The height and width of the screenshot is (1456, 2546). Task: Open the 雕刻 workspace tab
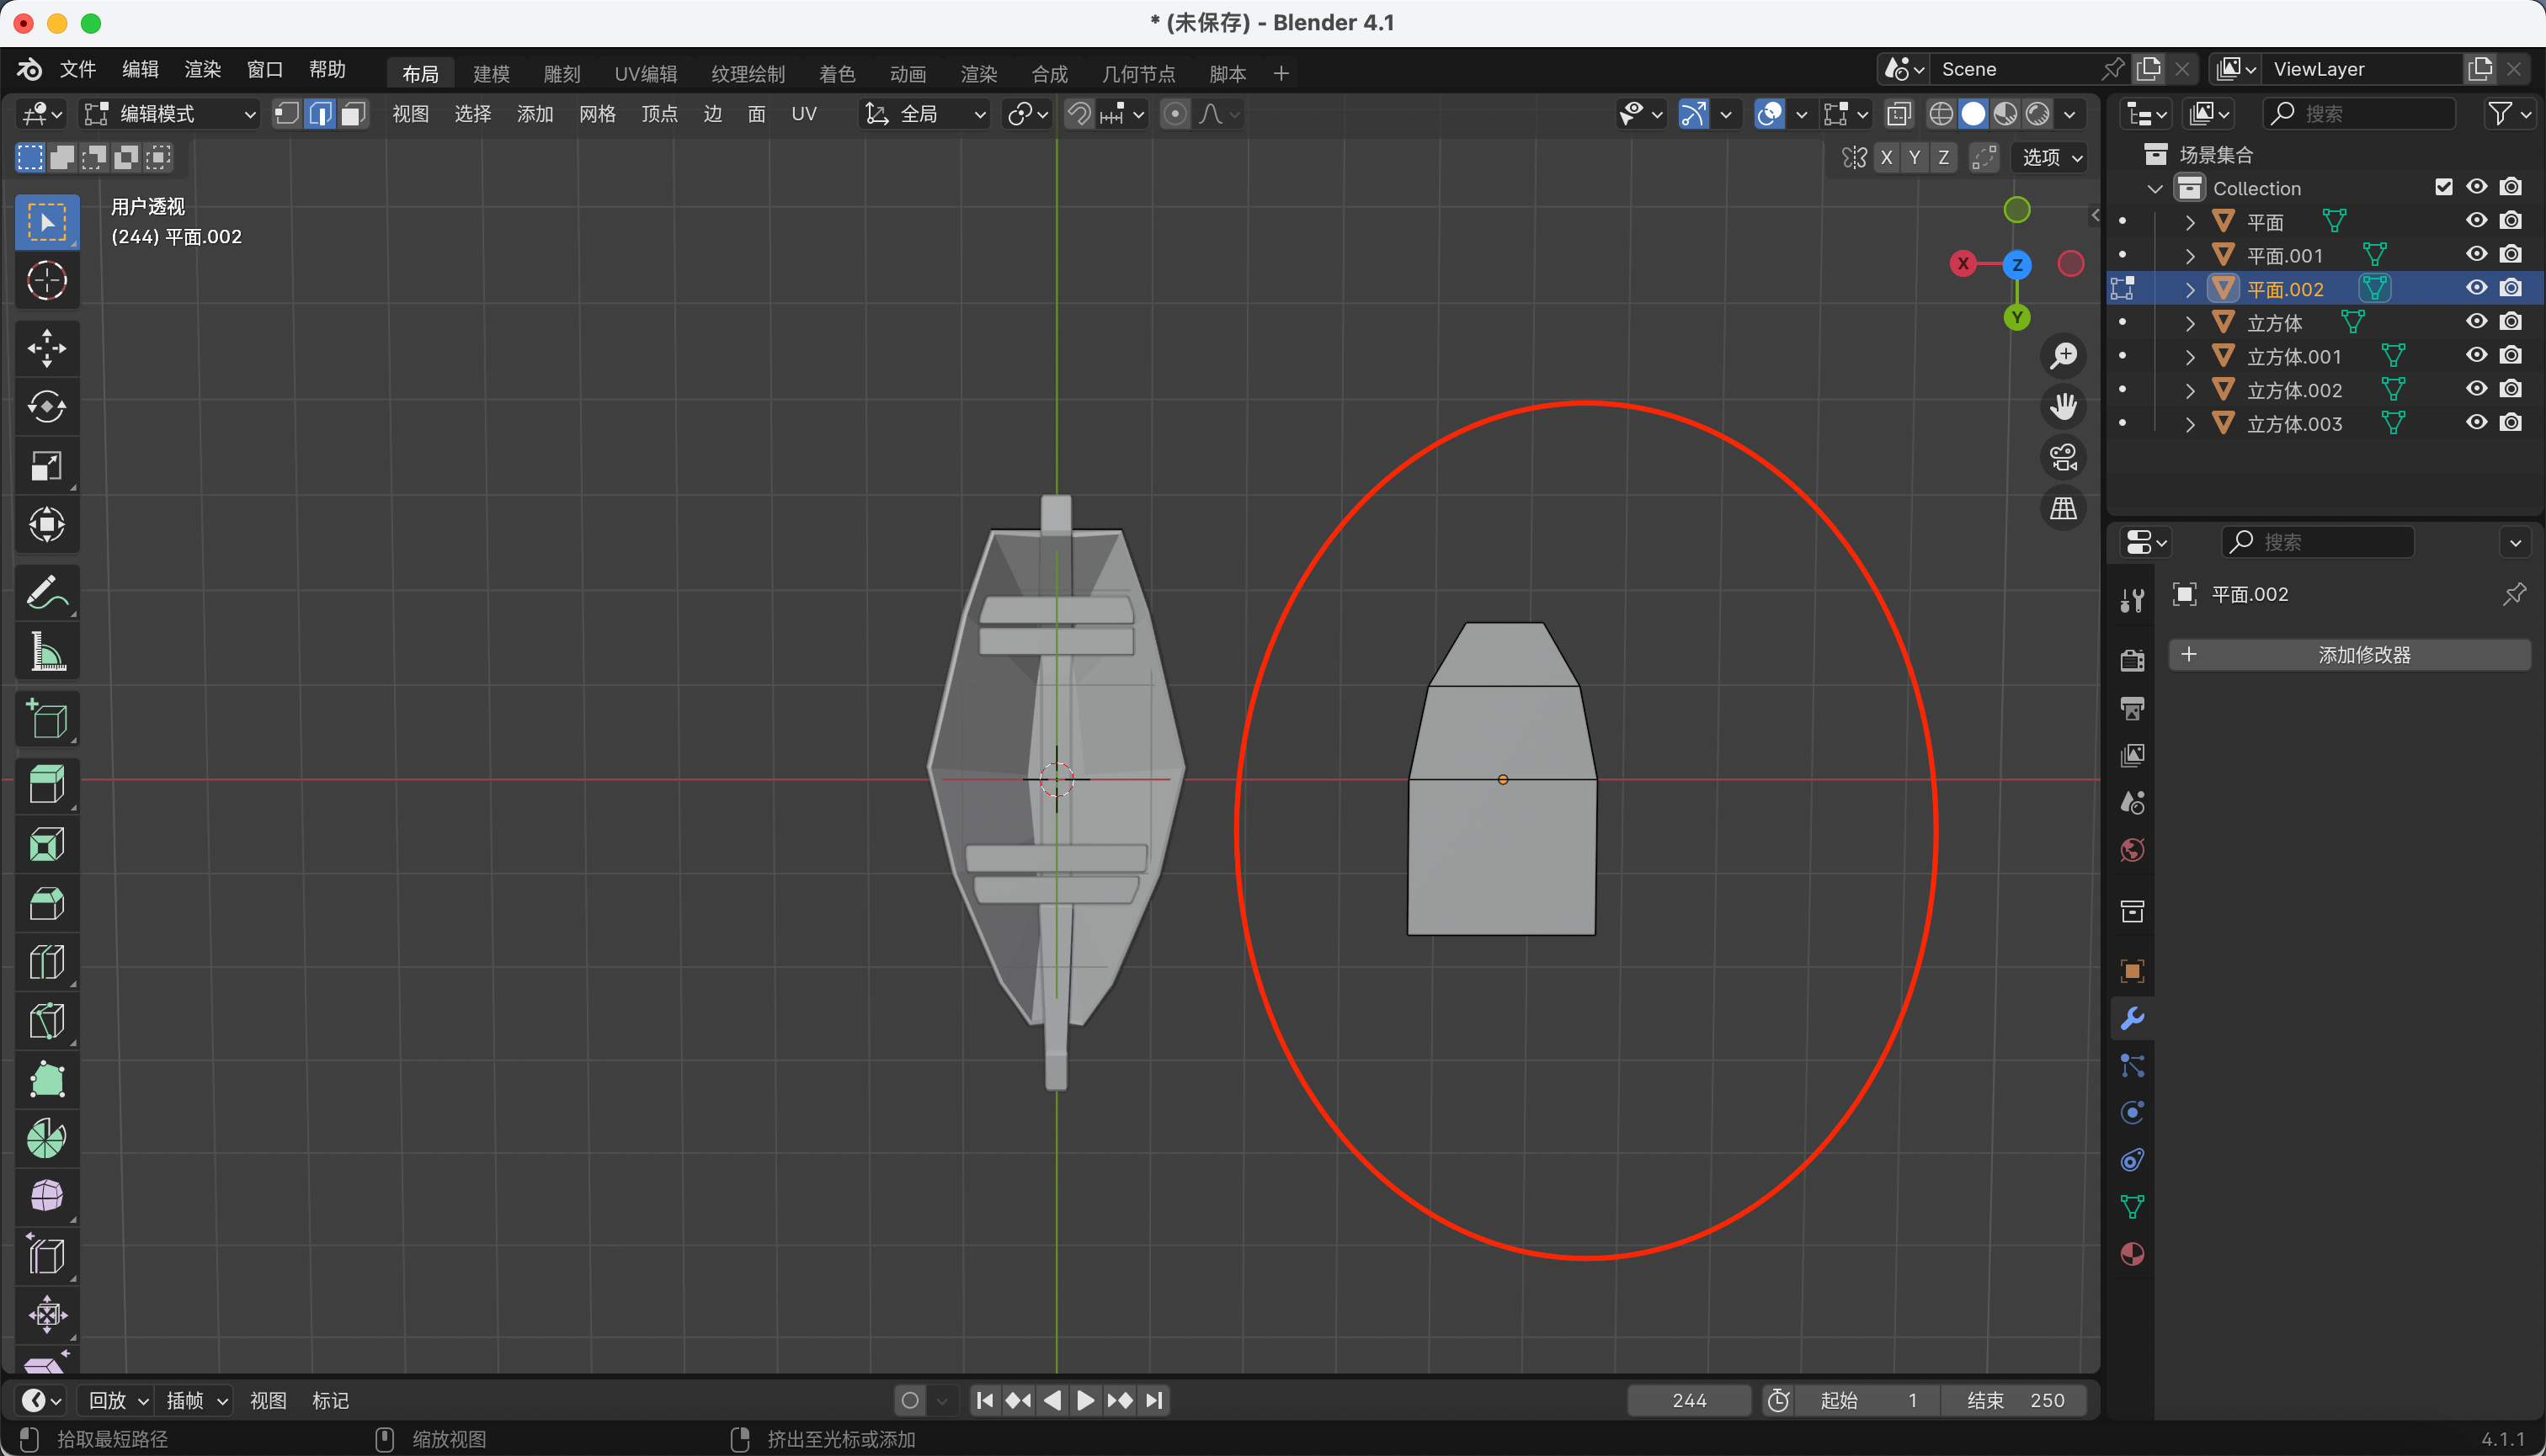tap(562, 74)
